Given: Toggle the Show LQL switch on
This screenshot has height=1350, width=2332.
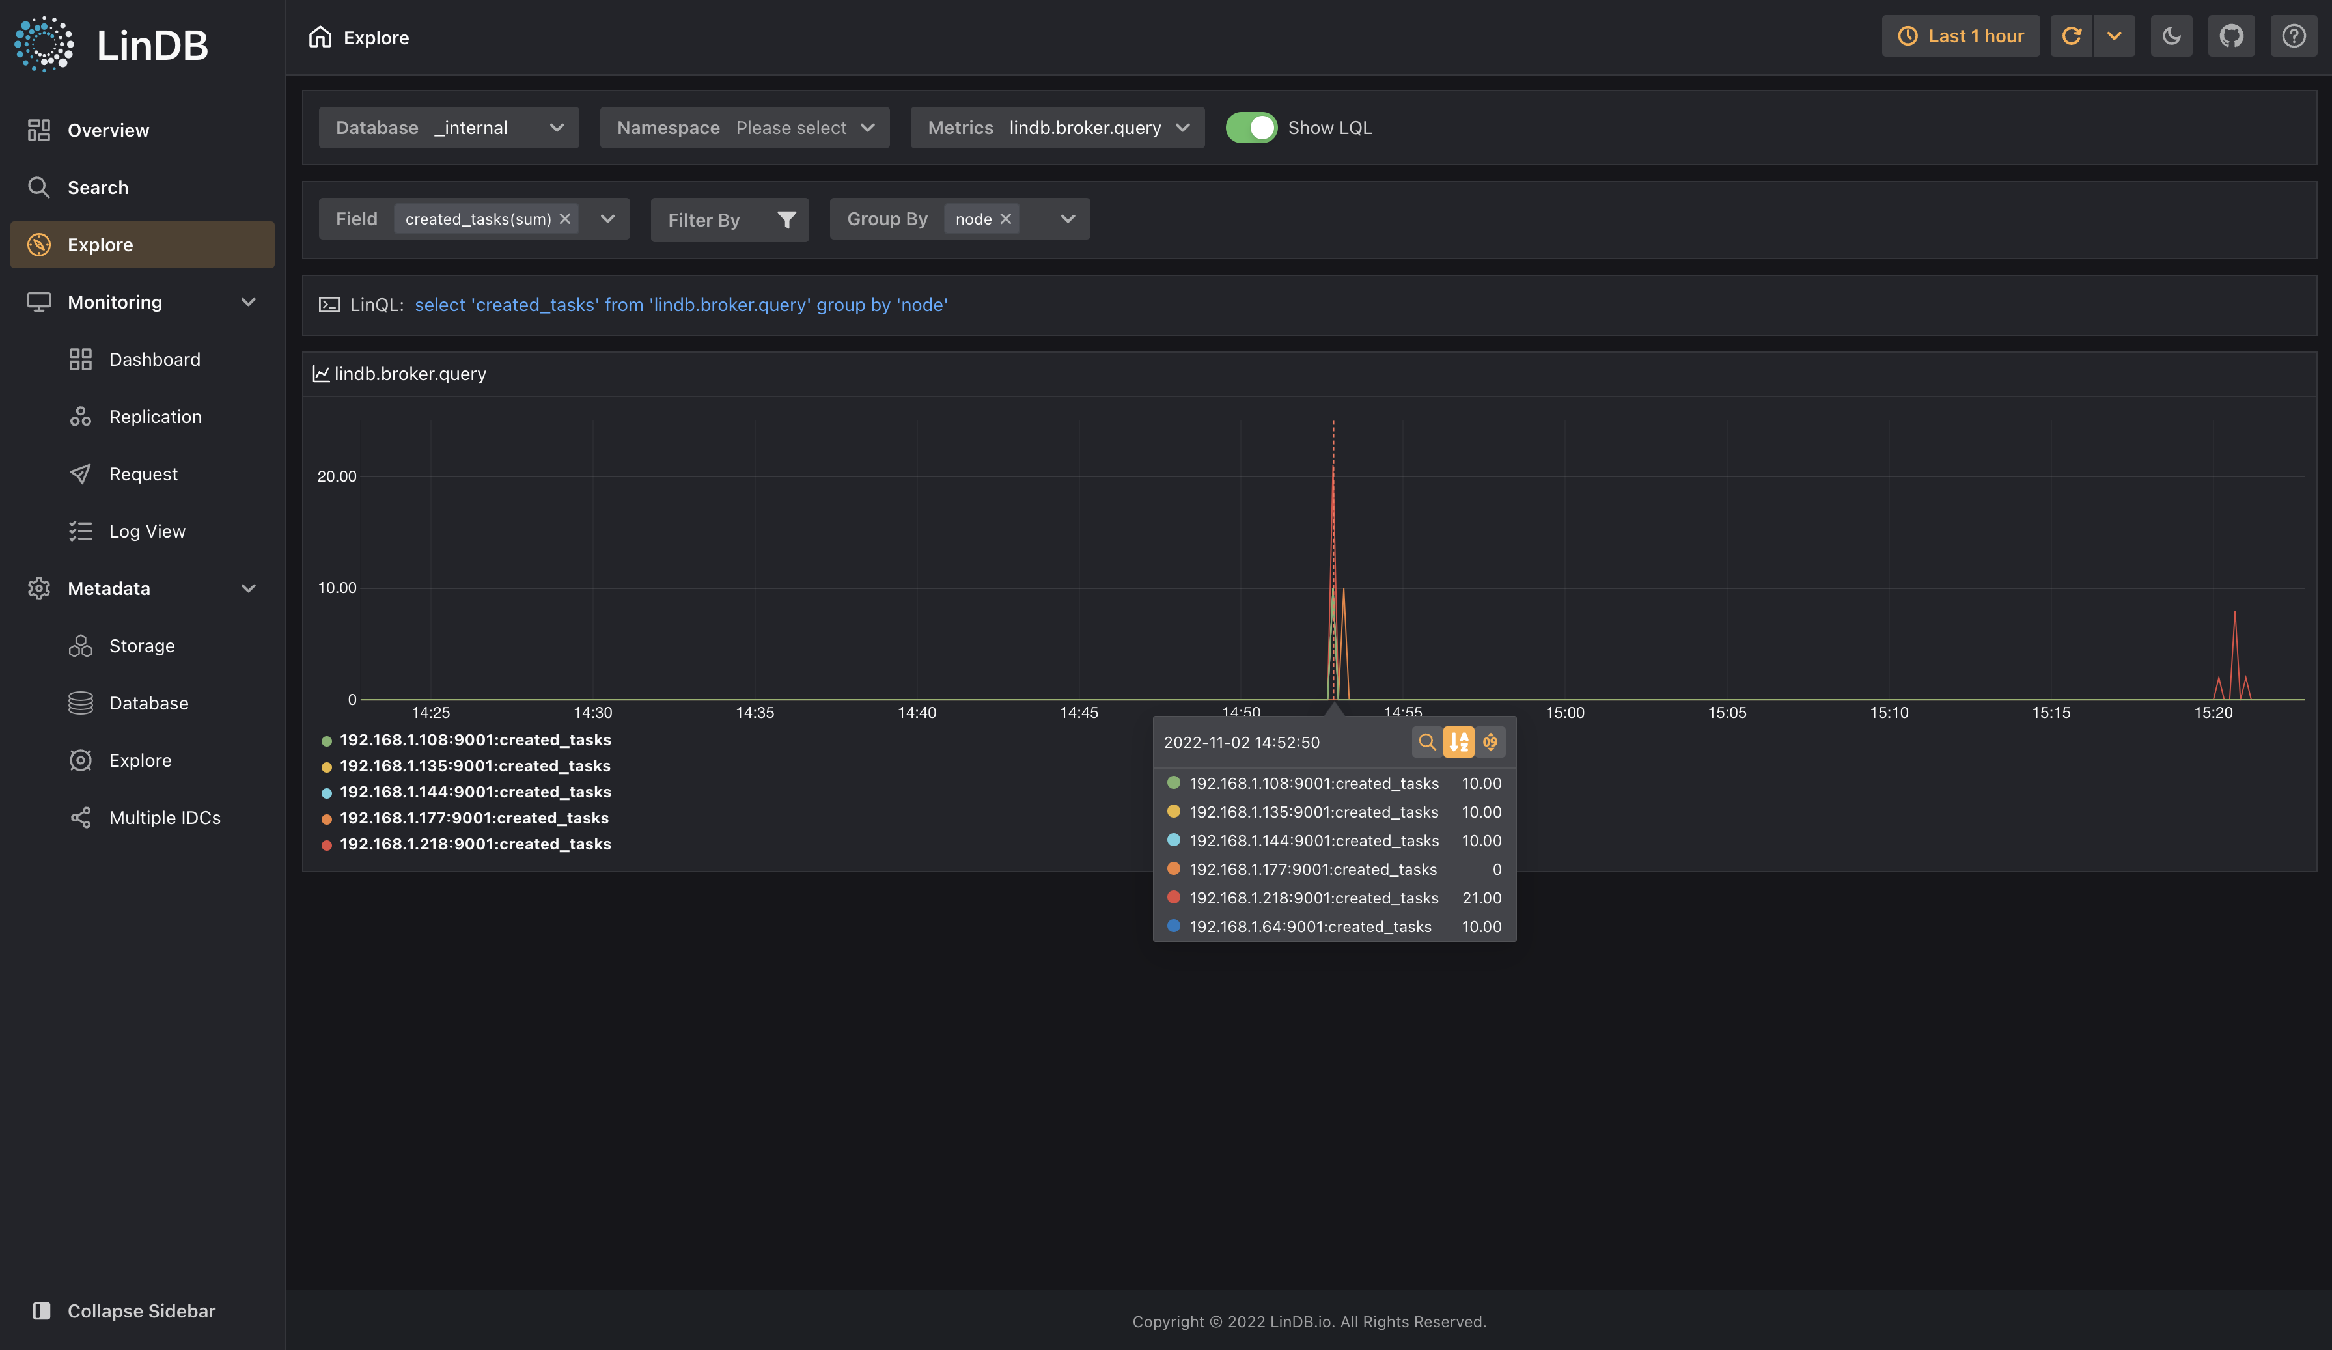Looking at the screenshot, I should tap(1252, 127).
